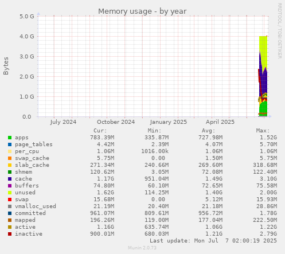Click the 'Max:' column header
This screenshot has height=254, width=285.
pyautogui.click(x=263, y=131)
